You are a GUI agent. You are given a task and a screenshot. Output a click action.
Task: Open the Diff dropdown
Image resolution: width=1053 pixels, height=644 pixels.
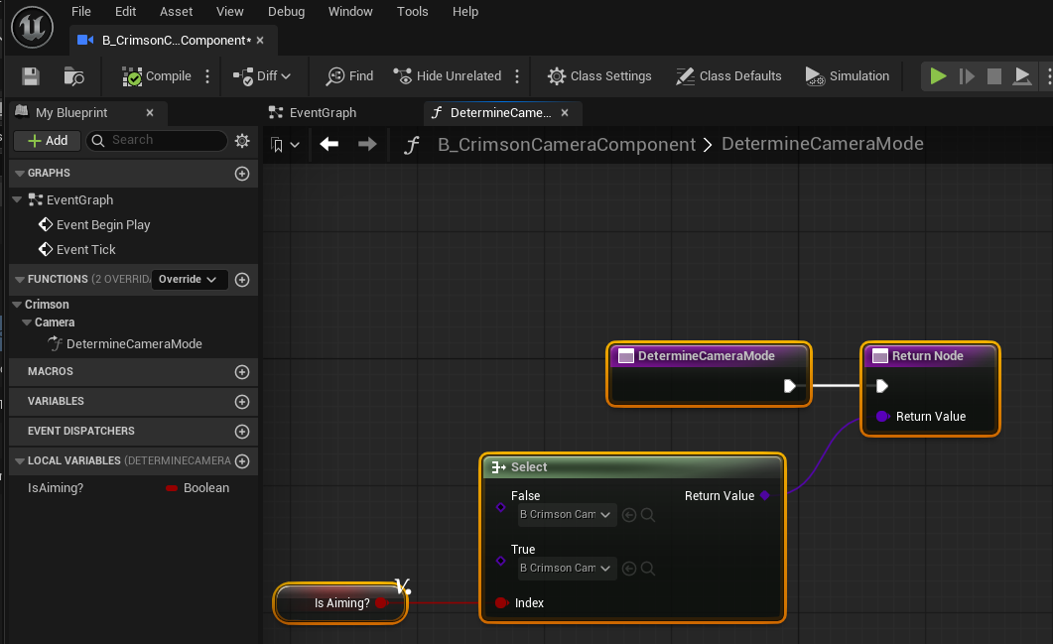tap(262, 76)
